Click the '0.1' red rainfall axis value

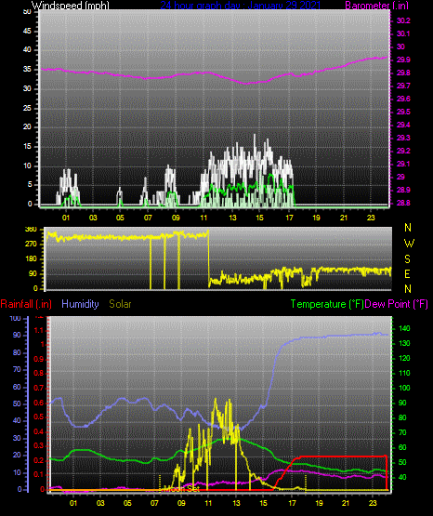(39, 475)
